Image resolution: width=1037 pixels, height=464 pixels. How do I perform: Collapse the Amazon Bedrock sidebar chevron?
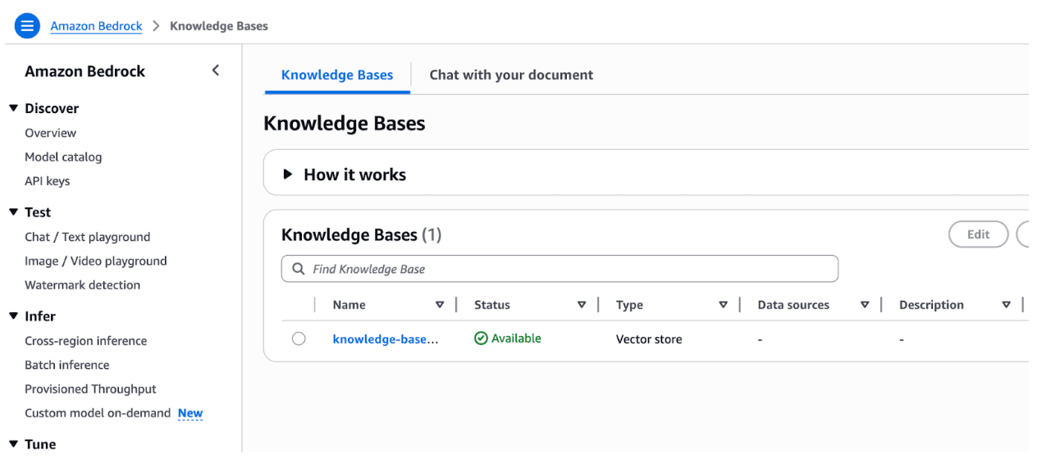click(216, 71)
